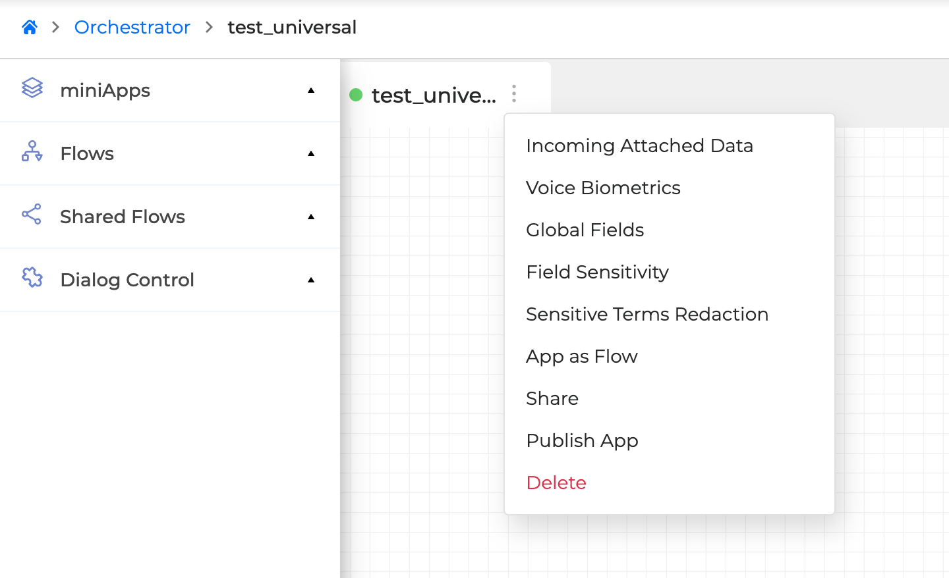Open Global Fields from context menu
Image resolution: width=949 pixels, height=578 pixels.
click(x=585, y=230)
